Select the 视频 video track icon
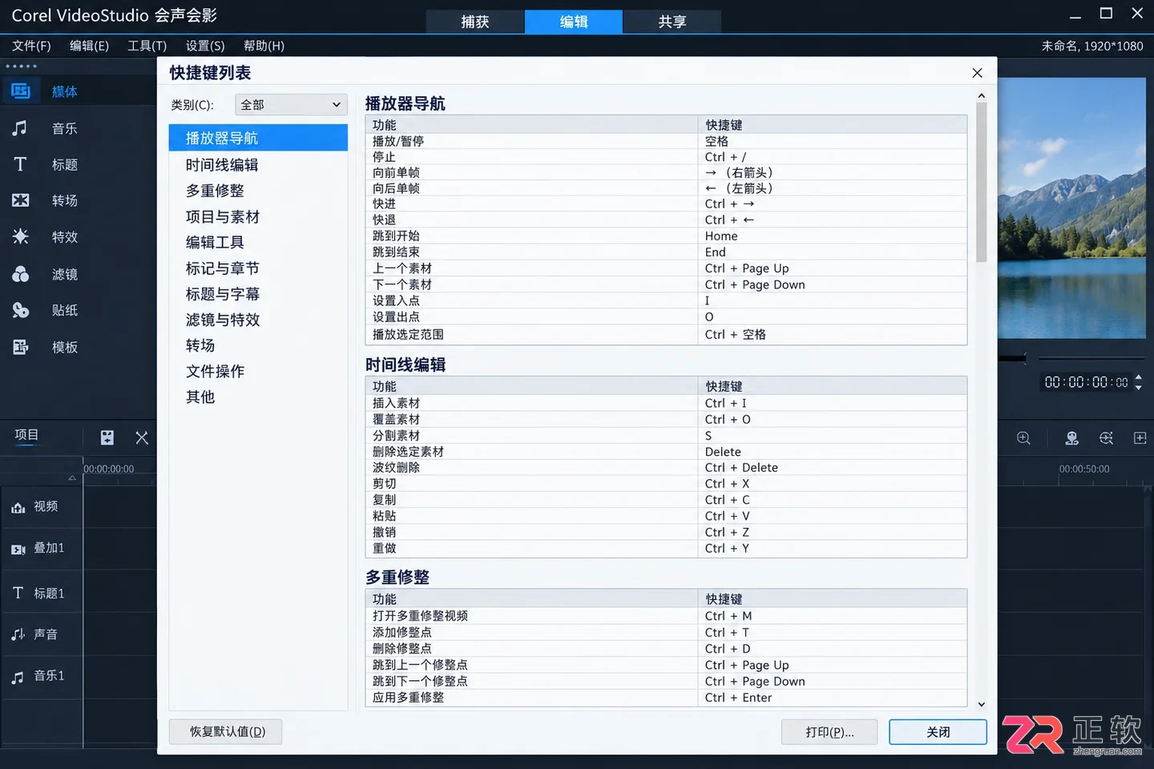This screenshot has height=769, width=1154. point(18,507)
